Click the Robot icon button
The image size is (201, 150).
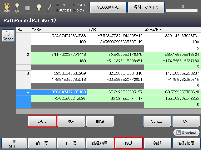point(8,35)
